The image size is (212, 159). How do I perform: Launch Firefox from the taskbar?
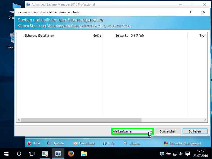[71, 154]
